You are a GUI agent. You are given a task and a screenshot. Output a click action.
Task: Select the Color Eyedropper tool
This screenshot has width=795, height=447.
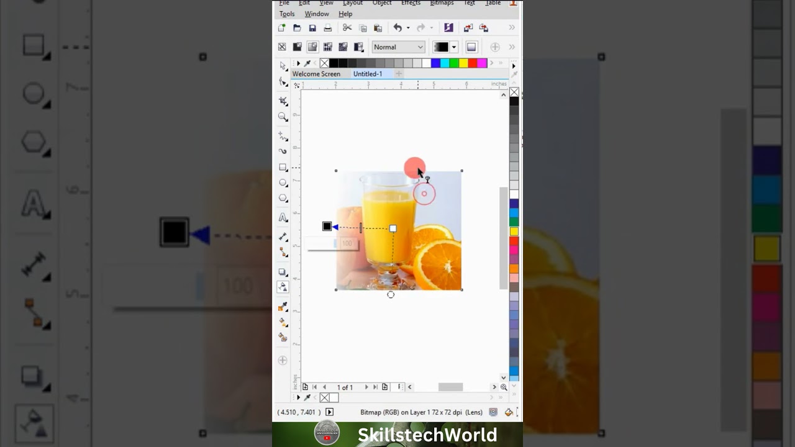(x=283, y=307)
